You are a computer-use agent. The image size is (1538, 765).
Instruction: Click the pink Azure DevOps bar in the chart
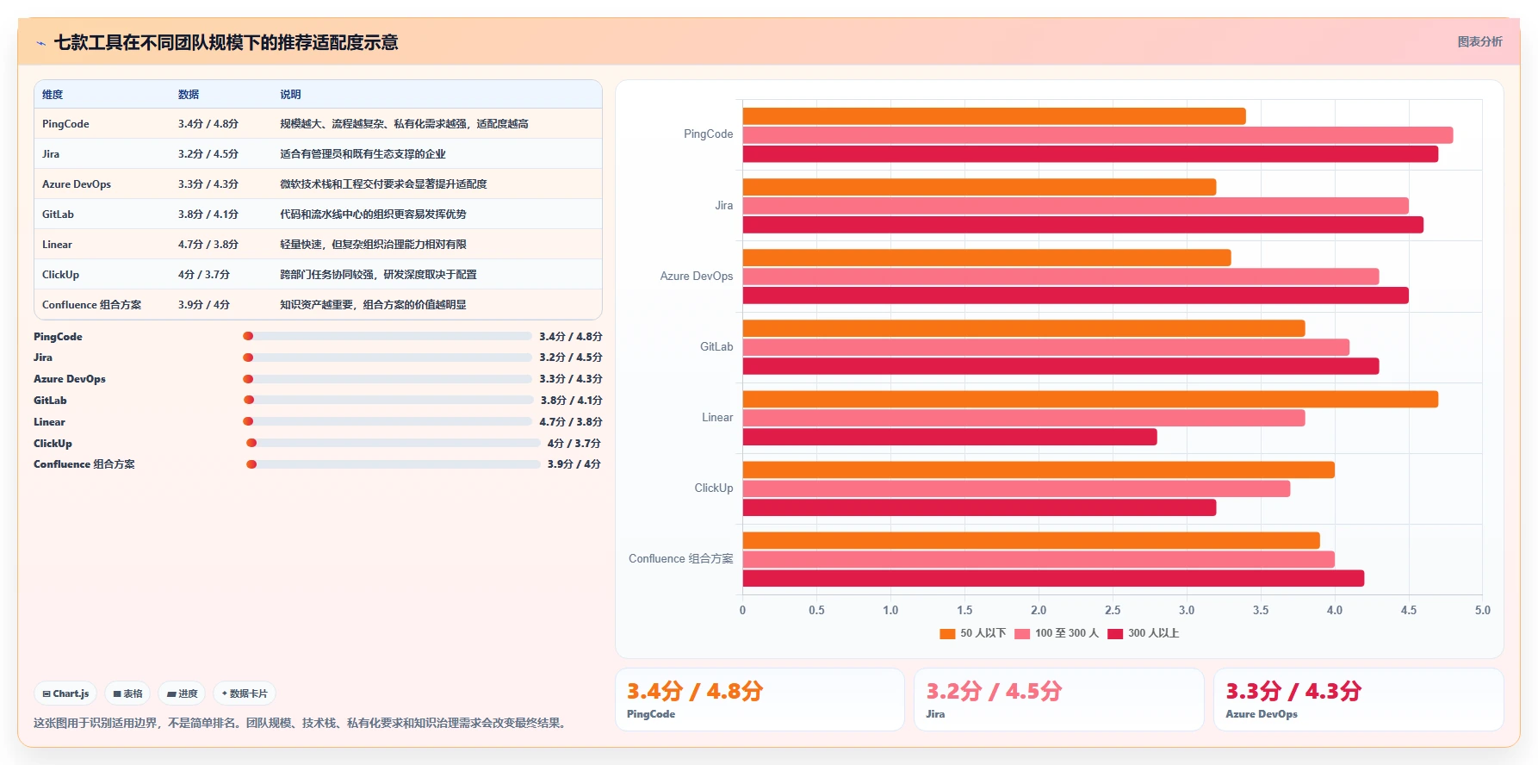(x=1061, y=277)
